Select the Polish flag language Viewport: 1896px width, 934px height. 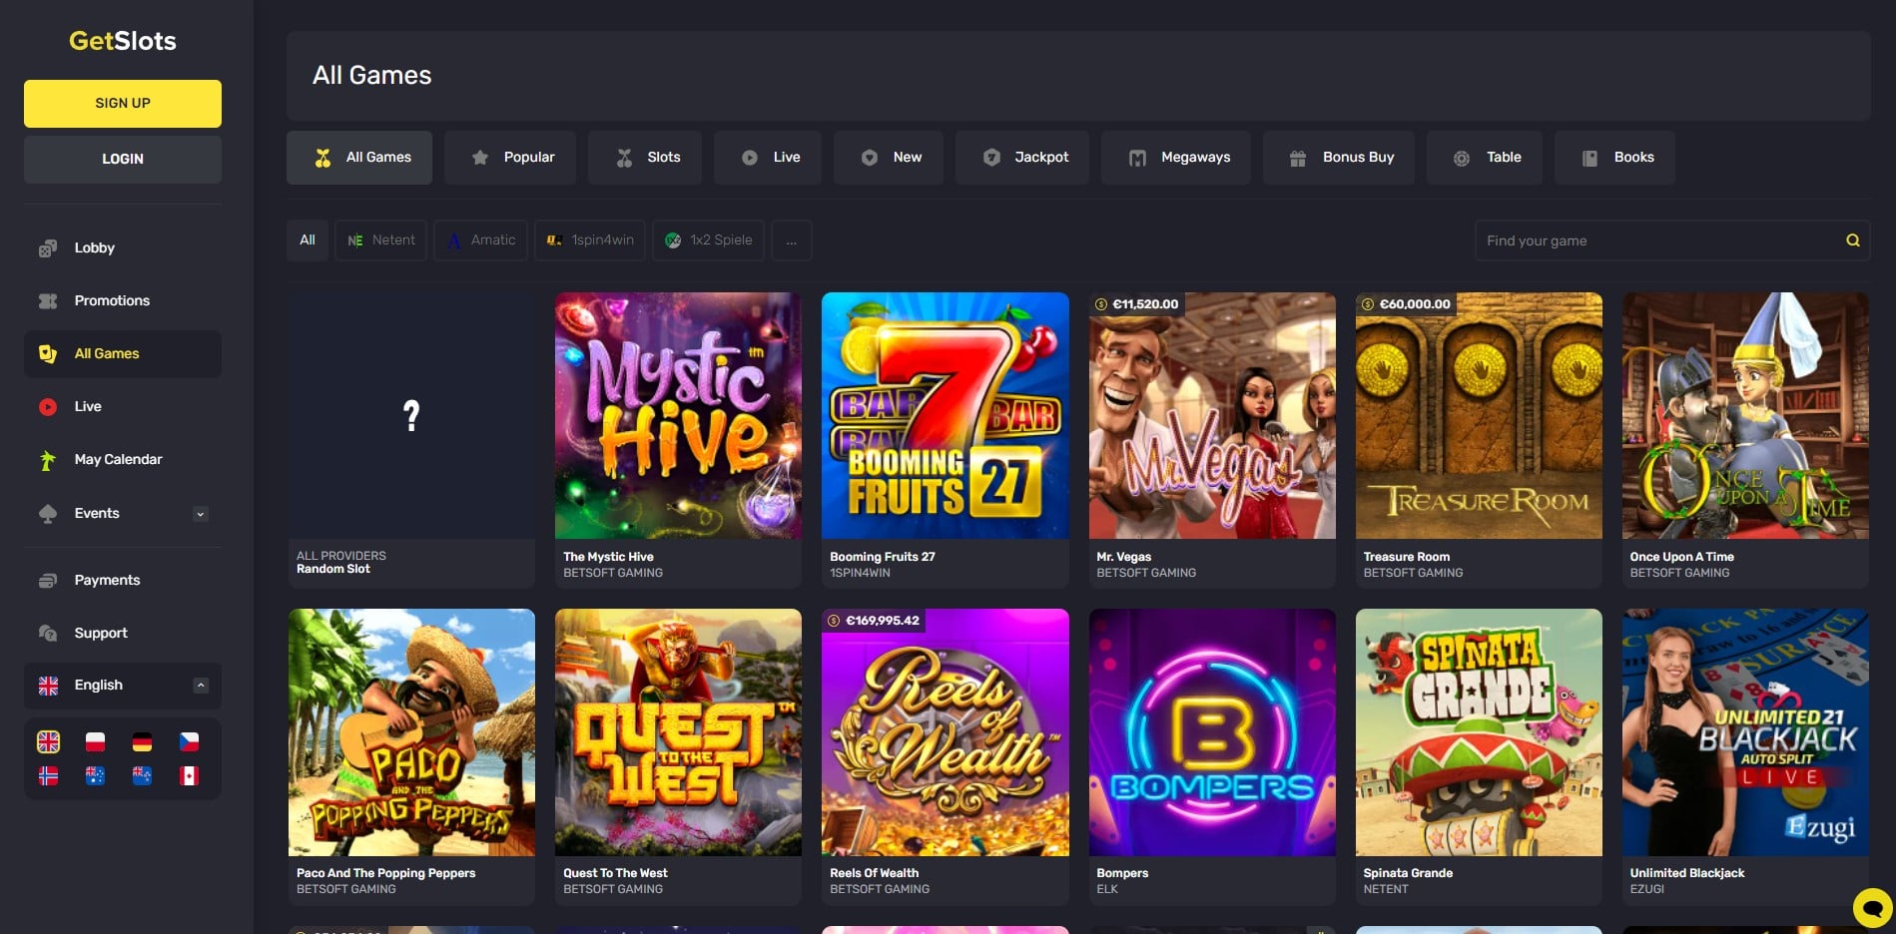(95, 741)
